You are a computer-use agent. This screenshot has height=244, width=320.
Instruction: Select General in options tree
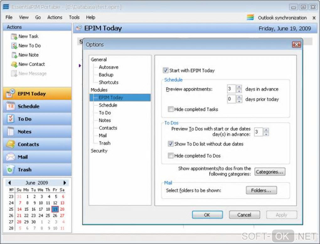pyautogui.click(x=99, y=60)
